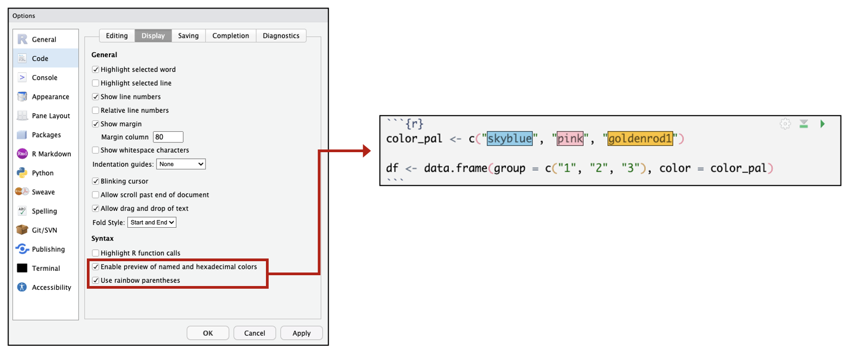
Task: Open the Terminal settings icon
Action: 22,268
